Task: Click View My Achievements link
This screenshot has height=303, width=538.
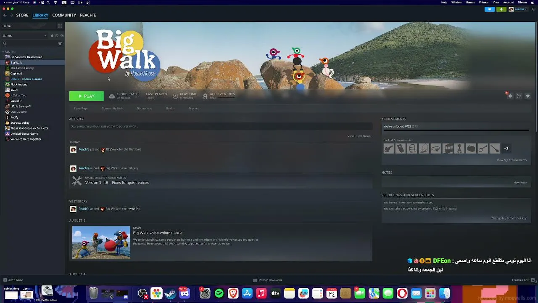Action: click(512, 160)
